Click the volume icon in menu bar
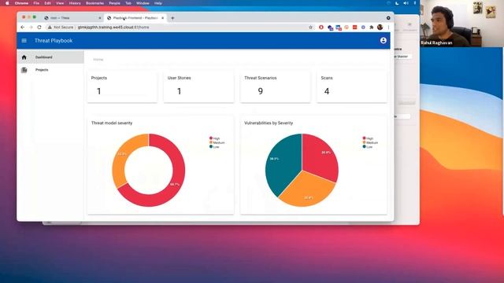This screenshot has height=283, width=504. 406,3
